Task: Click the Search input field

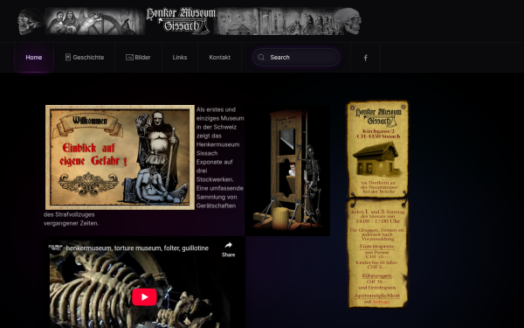Action: (296, 57)
